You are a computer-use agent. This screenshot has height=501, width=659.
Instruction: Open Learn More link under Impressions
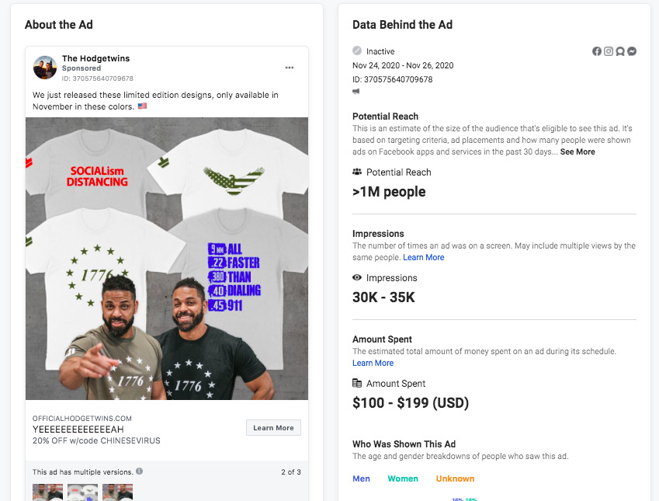click(423, 257)
